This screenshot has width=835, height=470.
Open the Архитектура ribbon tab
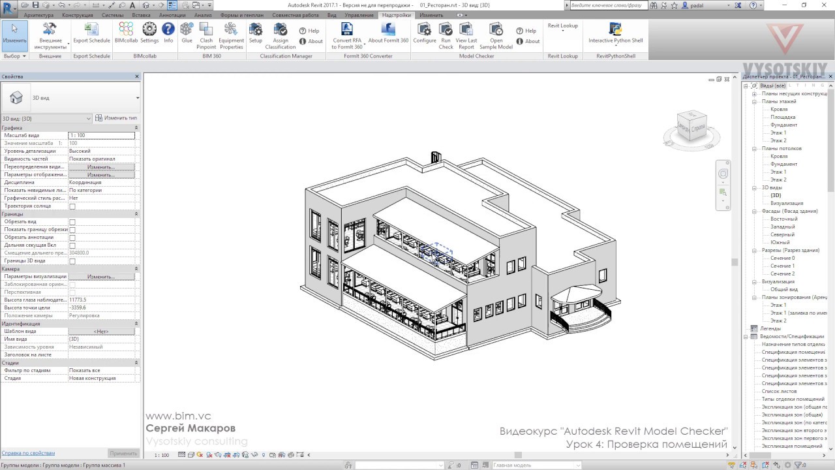(x=38, y=15)
